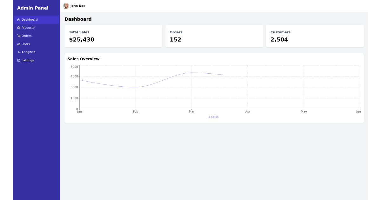The height and width of the screenshot is (200, 381).
Task: Open the Customers summary card
Action: click(315, 36)
